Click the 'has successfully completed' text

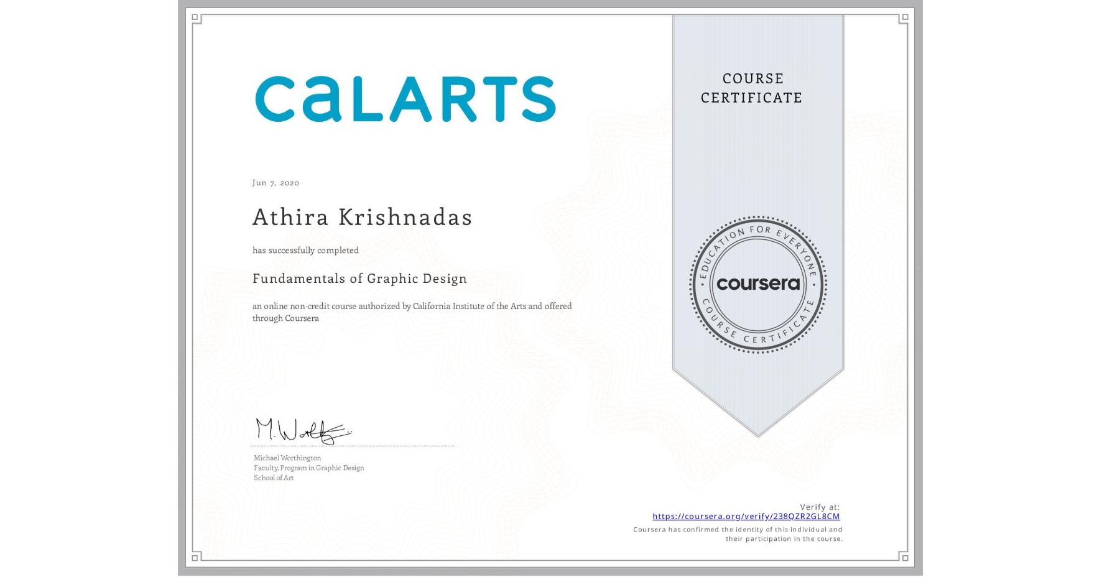pyautogui.click(x=305, y=250)
